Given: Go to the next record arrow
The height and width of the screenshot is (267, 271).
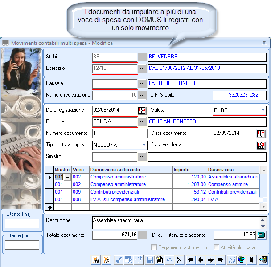Looking at the screenshot, I should [210, 260].
